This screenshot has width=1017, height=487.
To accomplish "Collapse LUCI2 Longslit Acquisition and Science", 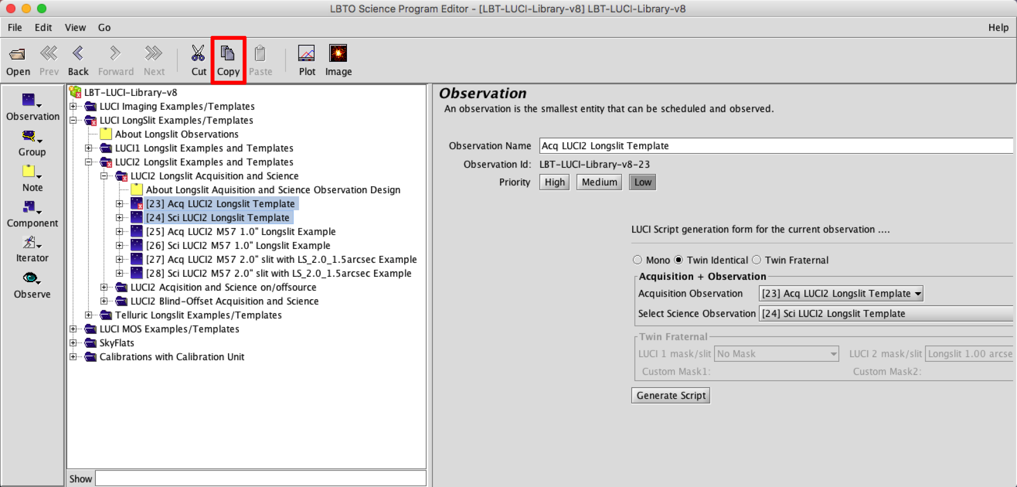I will coord(104,176).
